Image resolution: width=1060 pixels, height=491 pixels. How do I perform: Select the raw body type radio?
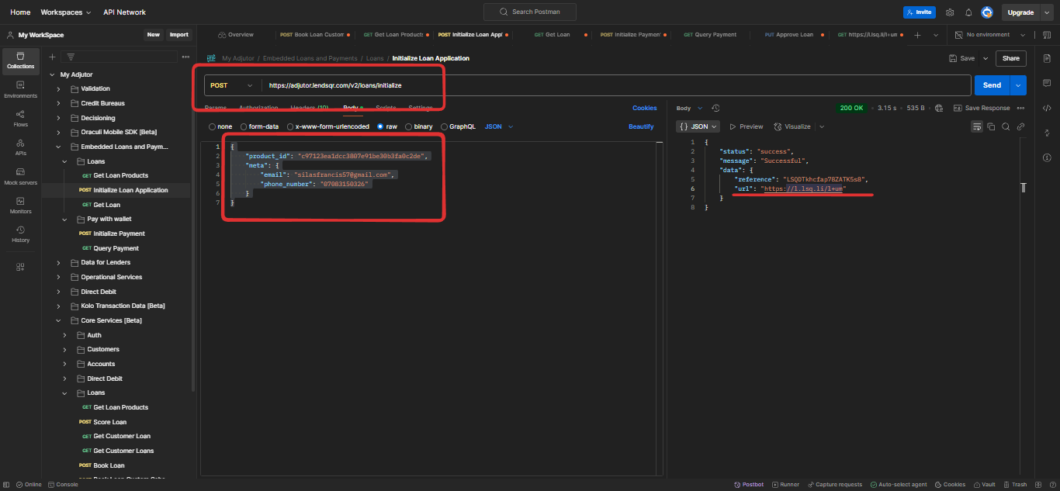pos(380,126)
